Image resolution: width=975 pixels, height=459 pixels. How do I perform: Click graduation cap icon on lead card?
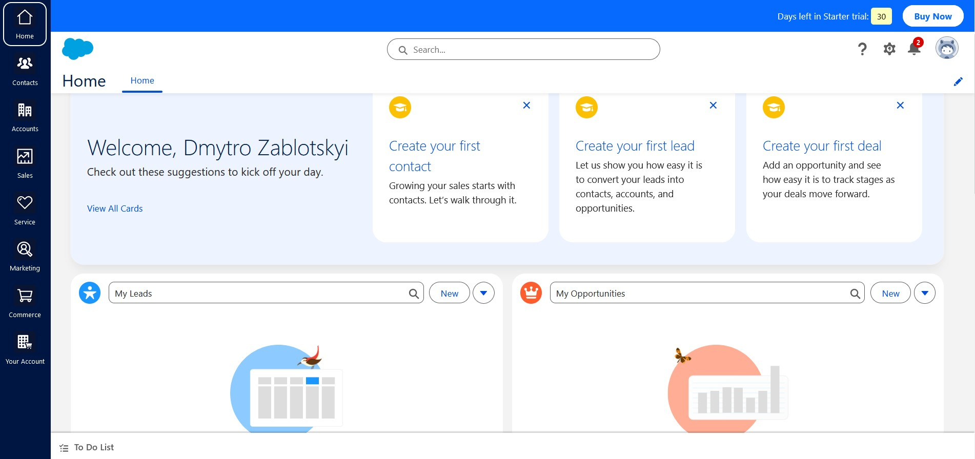(586, 107)
